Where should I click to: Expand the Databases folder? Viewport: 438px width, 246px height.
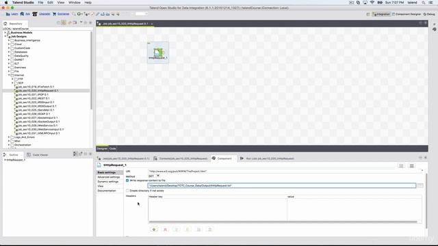coord(9,52)
